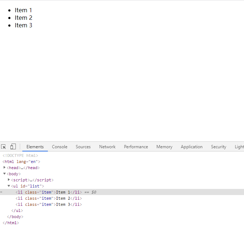Screen dimensions: 244x231
Task: Click "Item 2" in the page list
Action: point(23,18)
